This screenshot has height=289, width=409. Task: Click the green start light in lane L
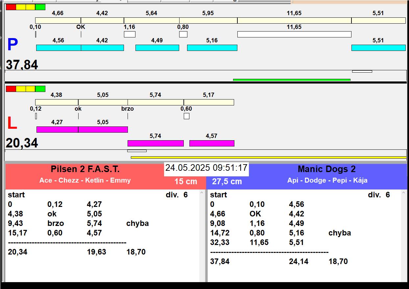click(x=40, y=89)
